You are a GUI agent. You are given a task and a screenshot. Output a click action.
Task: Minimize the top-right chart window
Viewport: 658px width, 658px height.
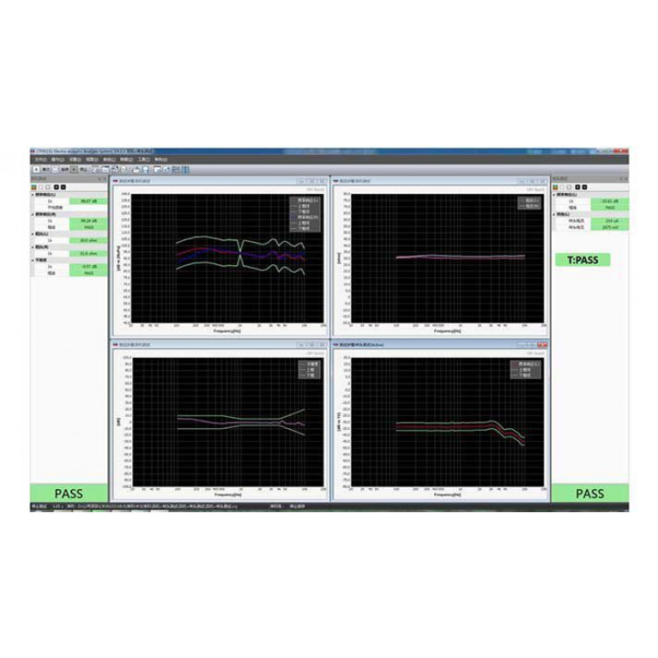point(522,181)
